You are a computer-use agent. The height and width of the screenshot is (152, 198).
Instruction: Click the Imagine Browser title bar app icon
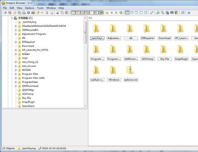[x=3, y=3]
